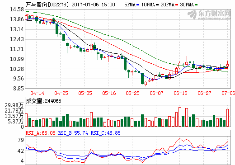
Task: Click the 4 RSI axis label
Action: 22,161
